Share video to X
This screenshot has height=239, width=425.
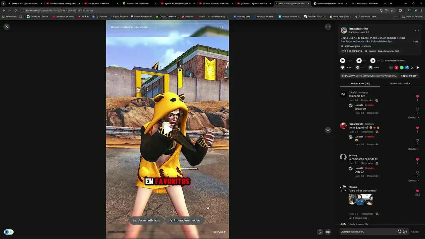(412, 67)
